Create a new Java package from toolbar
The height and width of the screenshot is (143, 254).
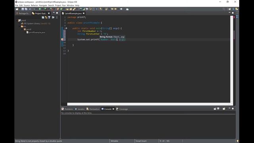click(x=58, y=9)
